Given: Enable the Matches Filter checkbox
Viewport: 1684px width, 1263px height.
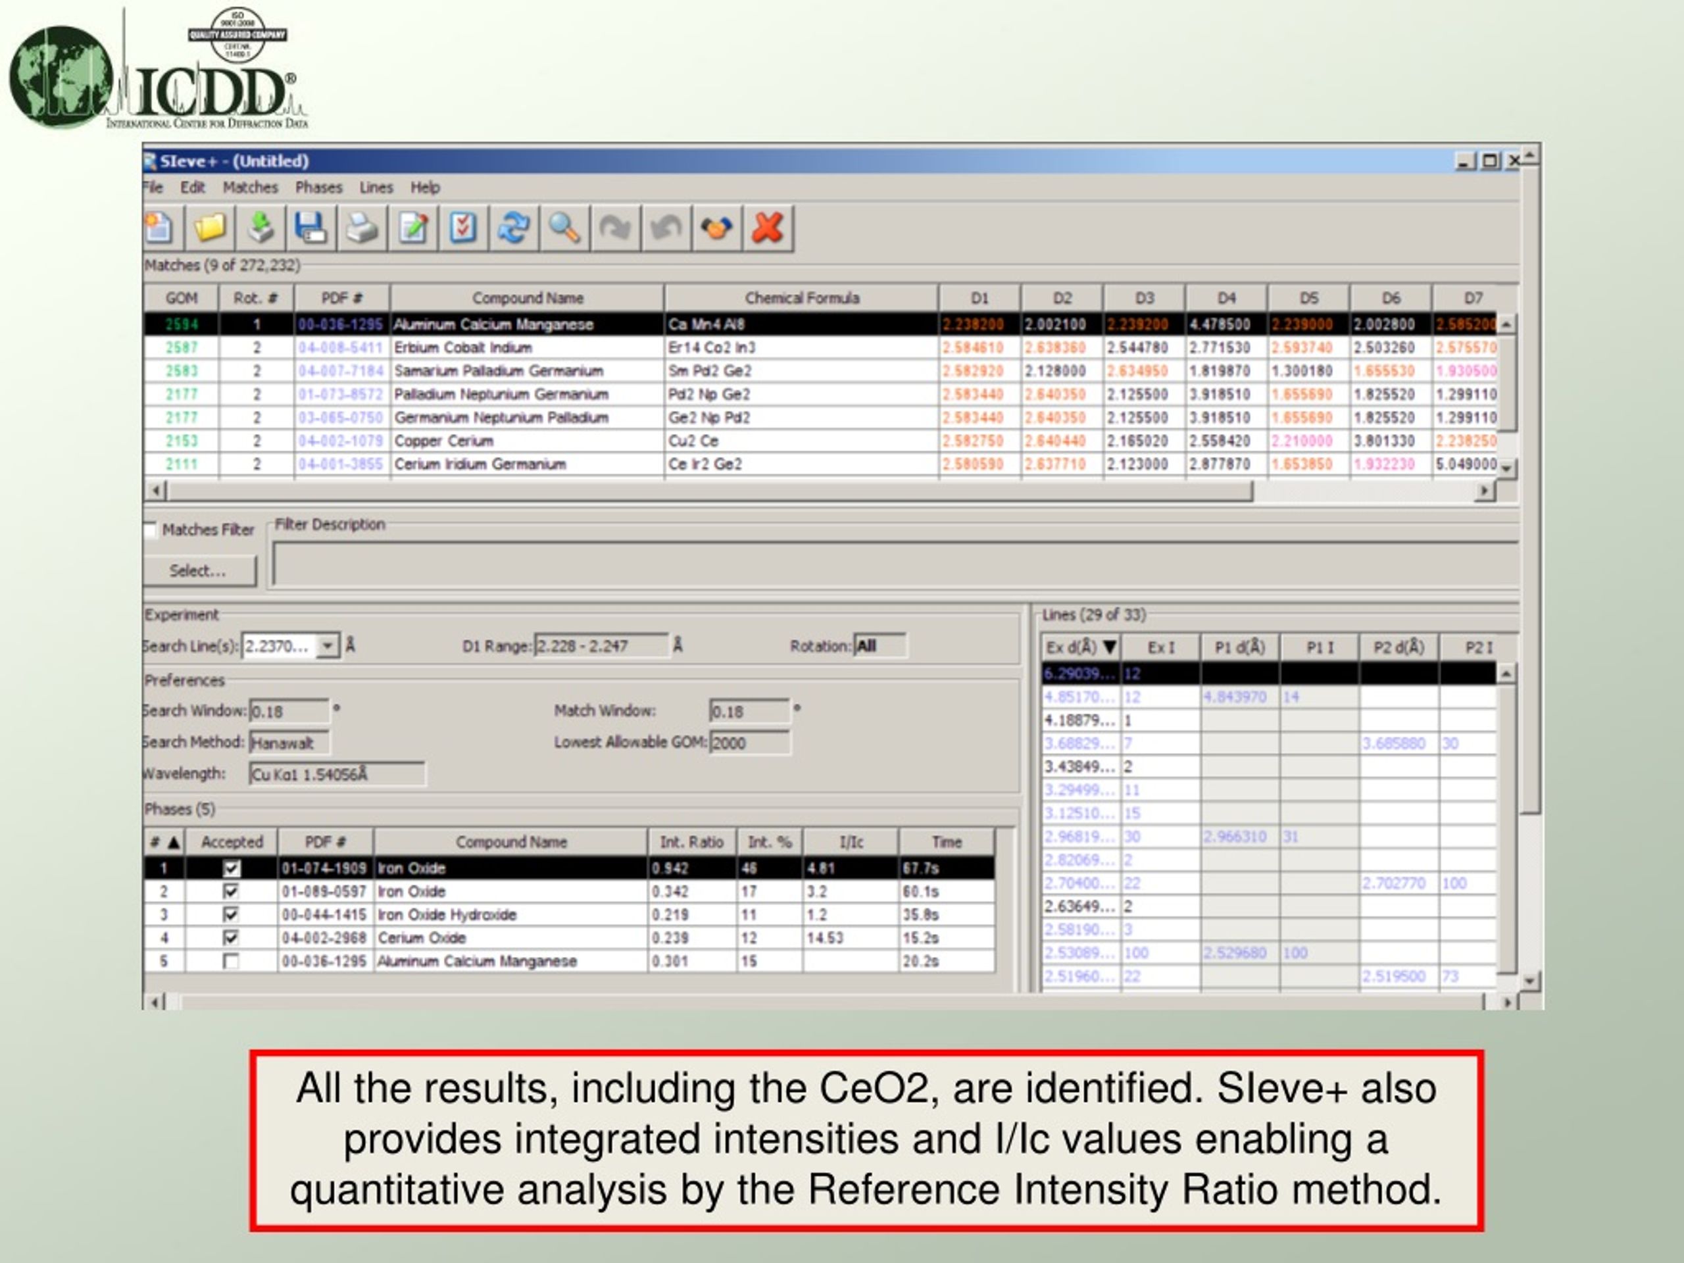Looking at the screenshot, I should 149,530.
